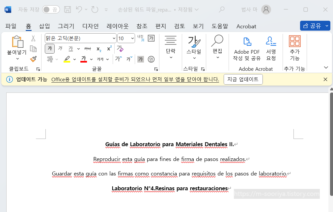Switch to References (참조) tab

142,26
